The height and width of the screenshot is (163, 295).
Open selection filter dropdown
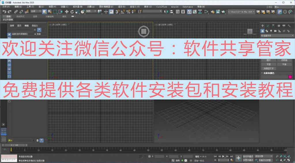[36, 11]
